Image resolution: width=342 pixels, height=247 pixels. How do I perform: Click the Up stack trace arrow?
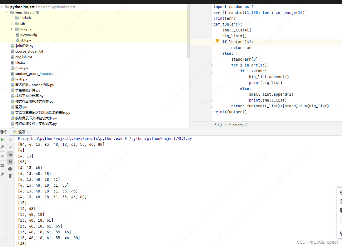tap(10, 140)
